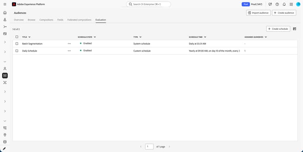Open the location pin icon in sidebar
This screenshot has height=152, width=303.
5,135
